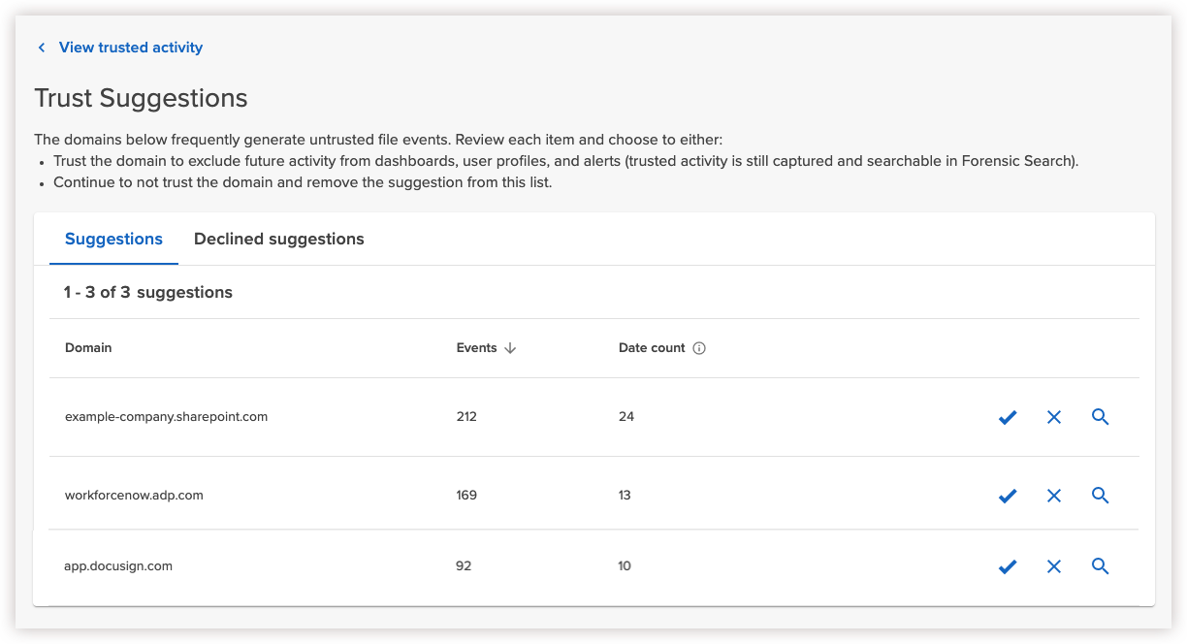Decline the workforcenow.adp.com suggestion
This screenshot has width=1187, height=644.
[1054, 496]
